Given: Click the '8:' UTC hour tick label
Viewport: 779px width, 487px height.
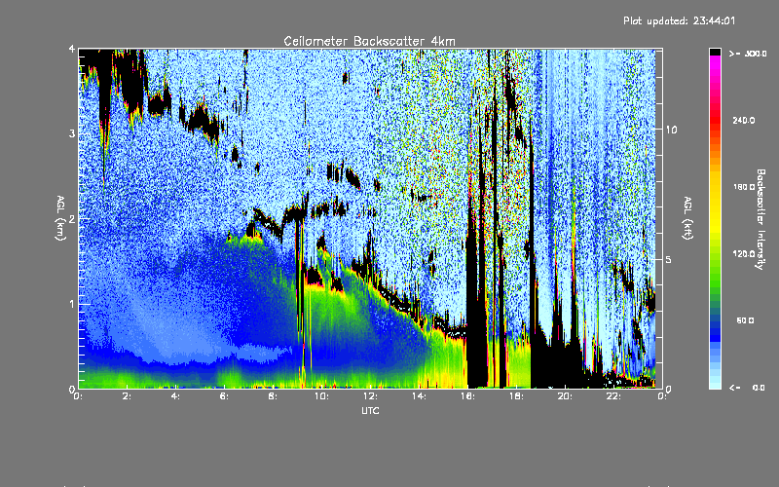Looking at the screenshot, I should click(x=274, y=396).
